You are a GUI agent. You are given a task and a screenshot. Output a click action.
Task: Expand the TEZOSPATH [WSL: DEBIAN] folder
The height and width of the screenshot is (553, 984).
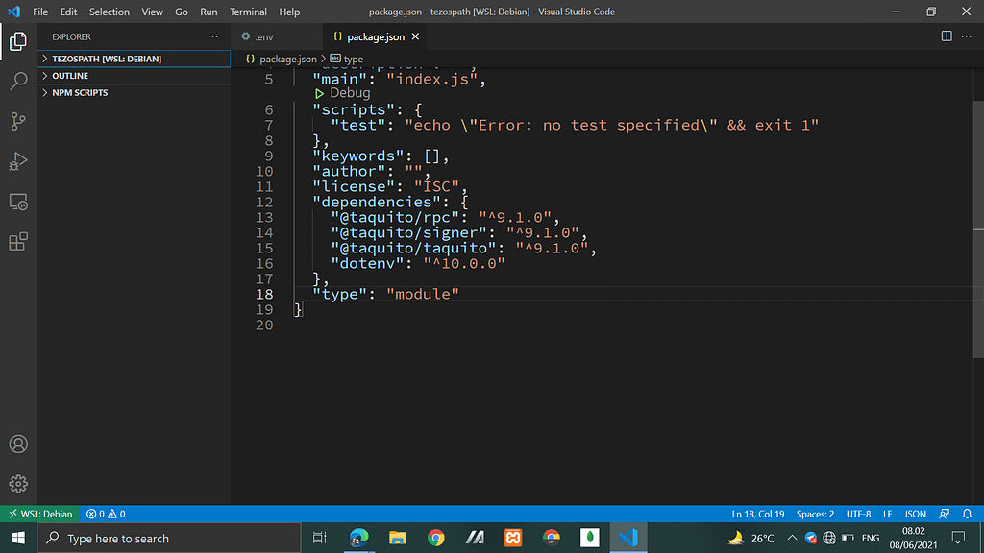pos(134,59)
